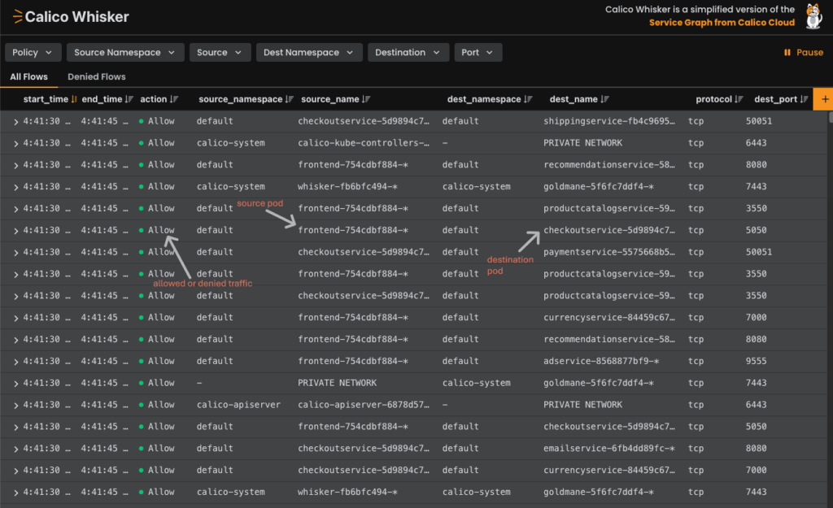The height and width of the screenshot is (508, 833).
Task: Sort by action column icon
Action: point(174,99)
